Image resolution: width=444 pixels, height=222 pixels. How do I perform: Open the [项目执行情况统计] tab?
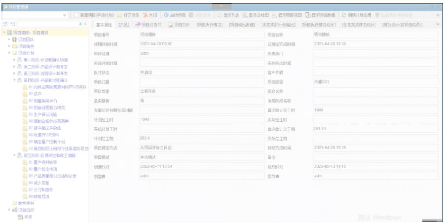(x=319, y=25)
